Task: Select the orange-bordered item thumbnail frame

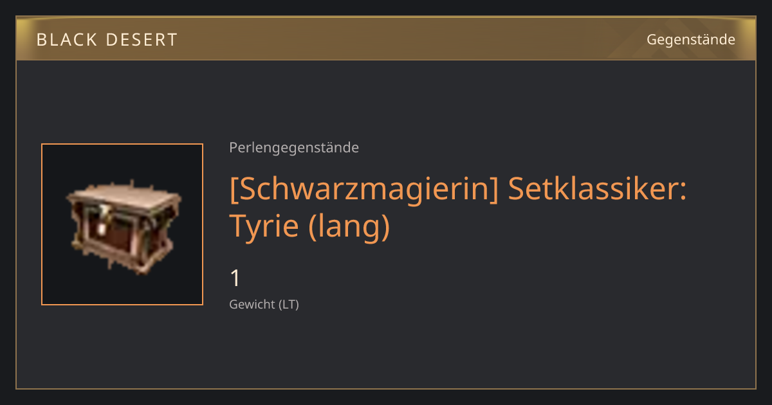Action: 122,224
